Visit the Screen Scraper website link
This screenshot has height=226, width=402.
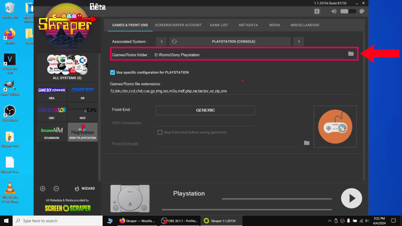67,208
